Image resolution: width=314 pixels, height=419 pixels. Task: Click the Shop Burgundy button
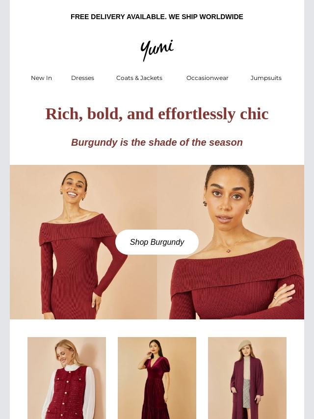point(157,242)
